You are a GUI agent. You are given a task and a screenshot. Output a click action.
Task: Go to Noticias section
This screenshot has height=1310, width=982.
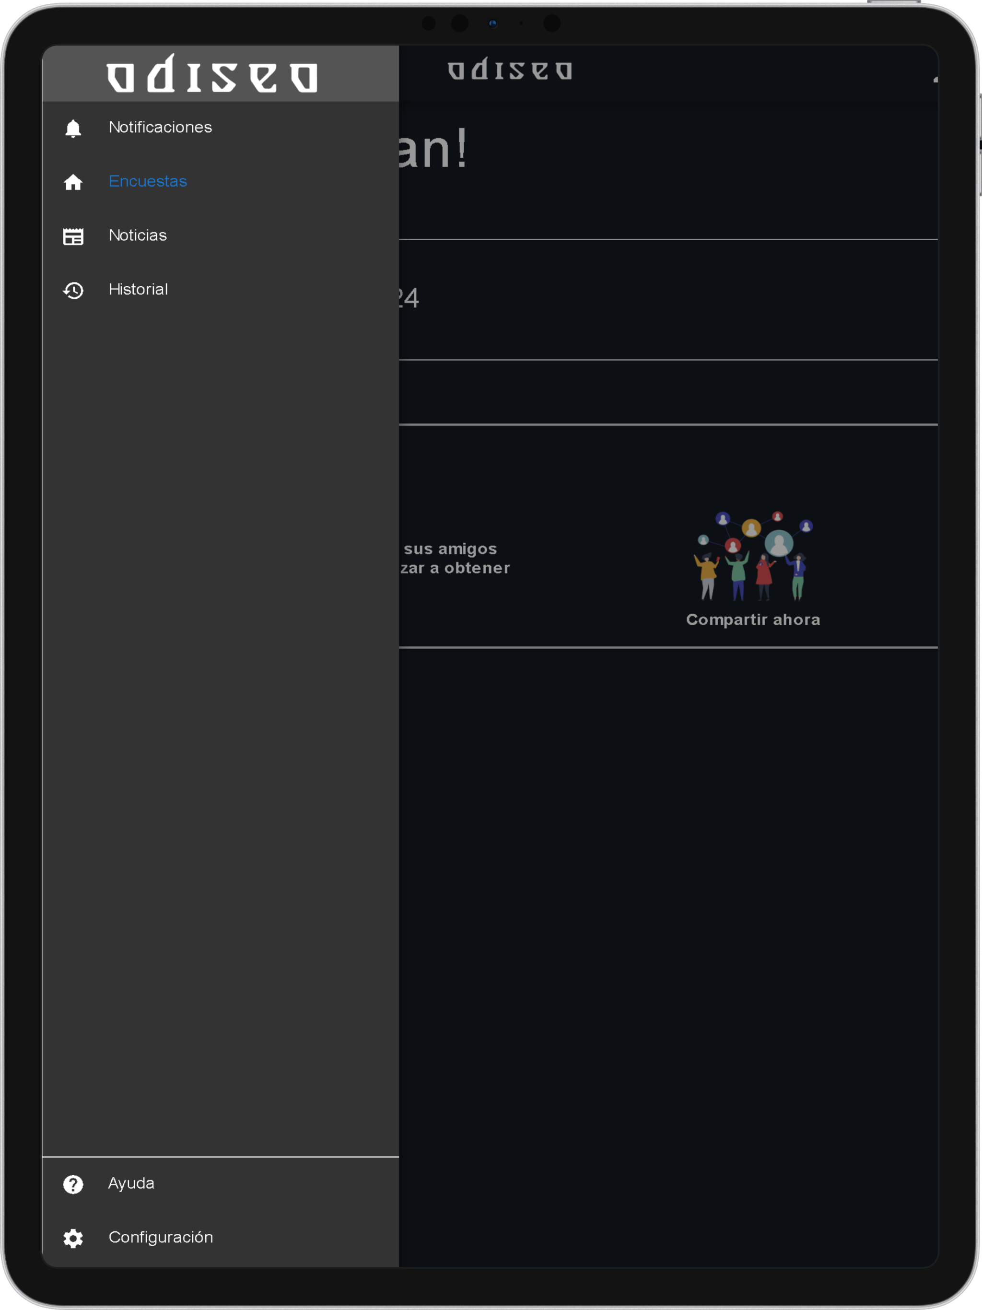(138, 235)
